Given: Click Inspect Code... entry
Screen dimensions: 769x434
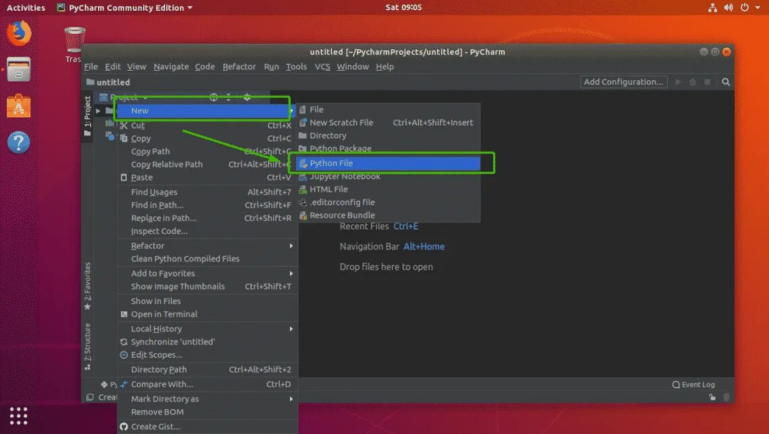Looking at the screenshot, I should 207,230.
